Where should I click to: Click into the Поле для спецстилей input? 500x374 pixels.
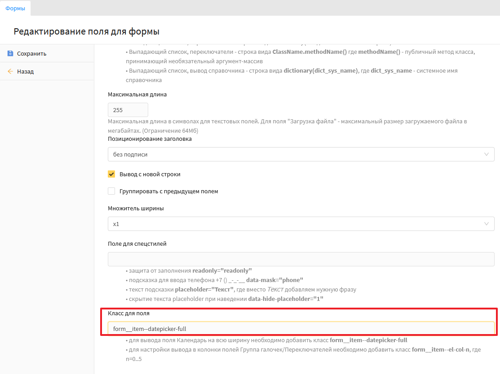301,259
